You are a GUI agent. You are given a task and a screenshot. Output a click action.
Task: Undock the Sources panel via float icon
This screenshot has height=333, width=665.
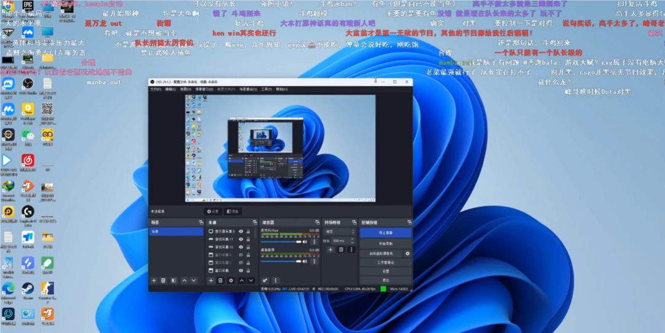click(x=254, y=222)
